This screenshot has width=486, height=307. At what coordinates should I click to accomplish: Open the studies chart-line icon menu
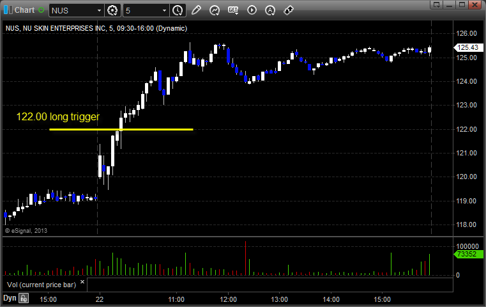coord(215,10)
